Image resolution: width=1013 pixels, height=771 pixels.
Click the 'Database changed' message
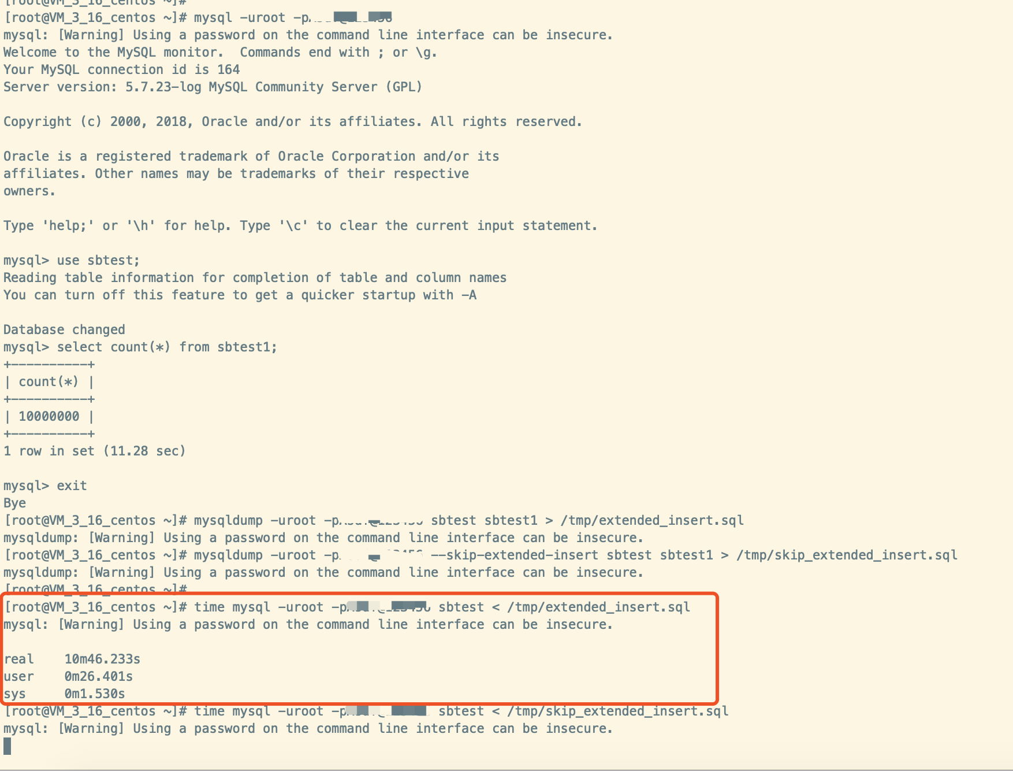(x=64, y=329)
